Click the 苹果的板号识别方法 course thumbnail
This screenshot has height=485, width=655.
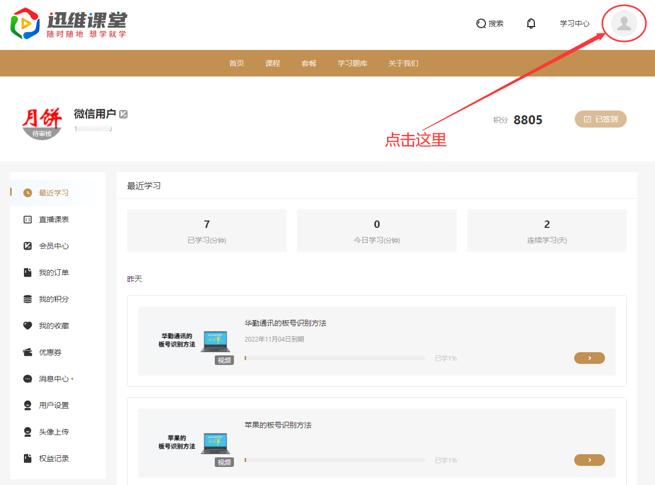point(194,442)
